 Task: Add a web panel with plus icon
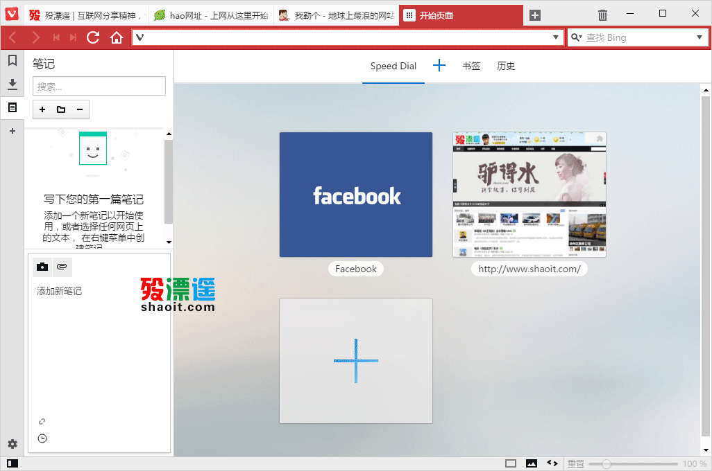click(x=12, y=131)
